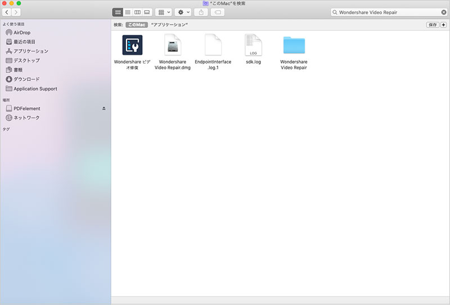This screenshot has width=450, height=305.
Task: Open the group-by arrangement dropdown
Action: click(x=163, y=12)
